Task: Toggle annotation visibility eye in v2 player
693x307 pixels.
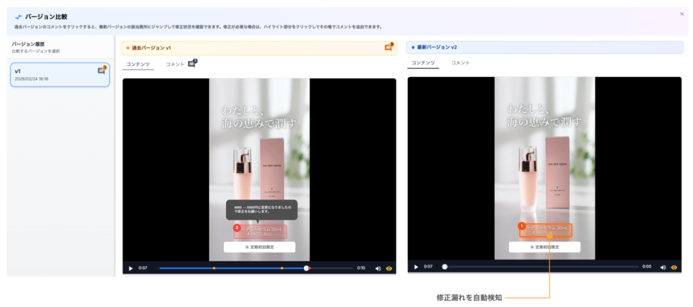Action: [674, 267]
